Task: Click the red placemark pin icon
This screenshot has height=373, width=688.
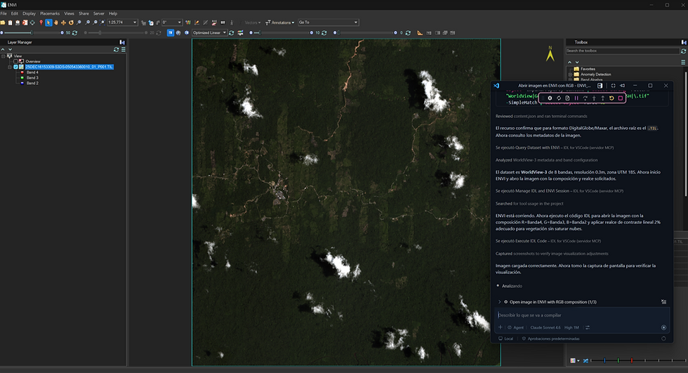Action: point(41,22)
